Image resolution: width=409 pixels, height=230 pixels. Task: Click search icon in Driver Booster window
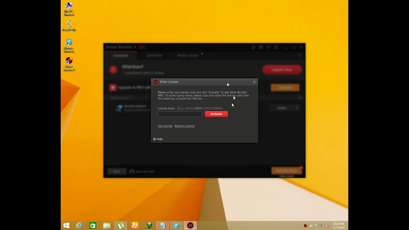coord(299,56)
